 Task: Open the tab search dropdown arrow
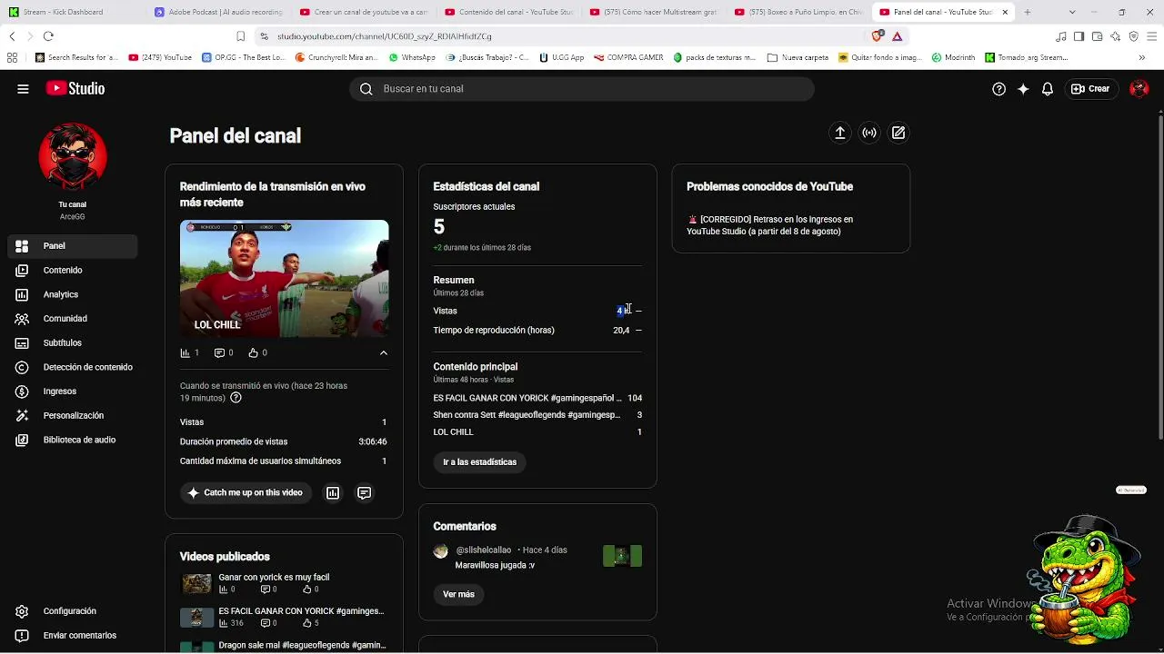tap(1072, 12)
